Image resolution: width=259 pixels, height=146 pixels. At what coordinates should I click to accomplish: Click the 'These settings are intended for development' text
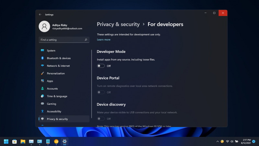coord(129,34)
